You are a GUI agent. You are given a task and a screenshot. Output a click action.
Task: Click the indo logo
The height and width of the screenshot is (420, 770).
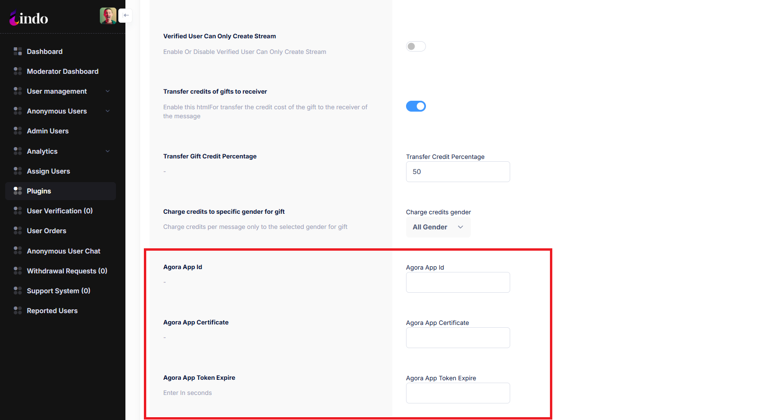(29, 18)
